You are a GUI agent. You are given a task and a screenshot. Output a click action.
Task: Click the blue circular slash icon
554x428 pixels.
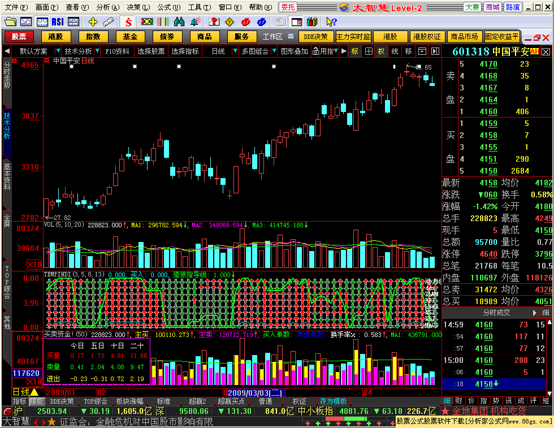[261, 22]
